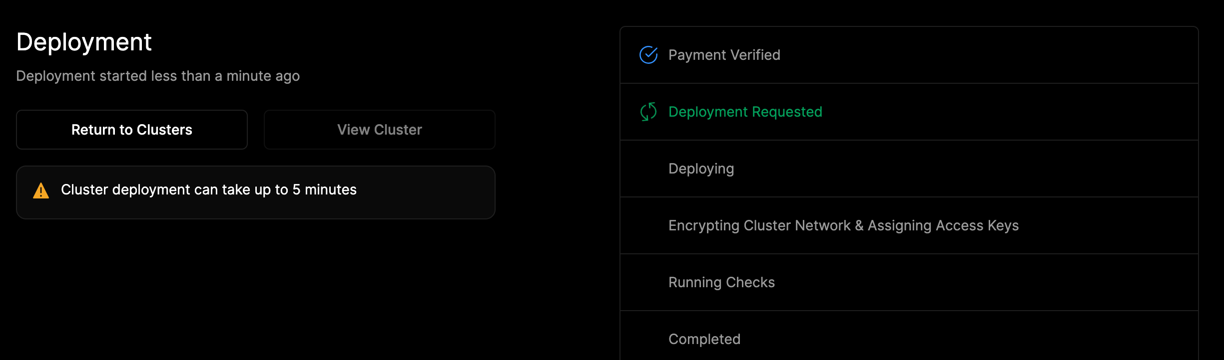The width and height of the screenshot is (1224, 360).
Task: Select the Payment Verified step label
Action: [724, 55]
